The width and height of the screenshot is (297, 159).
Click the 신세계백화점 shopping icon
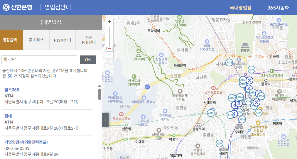point(258,123)
